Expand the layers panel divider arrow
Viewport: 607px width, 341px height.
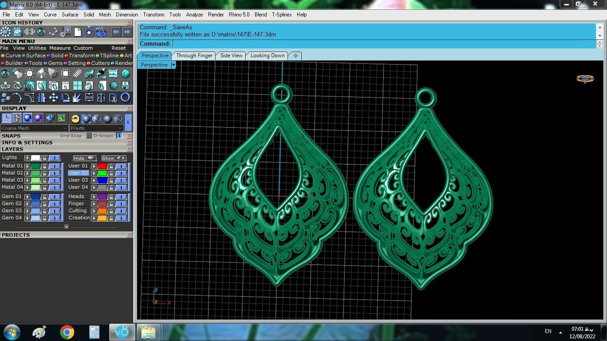click(x=67, y=227)
